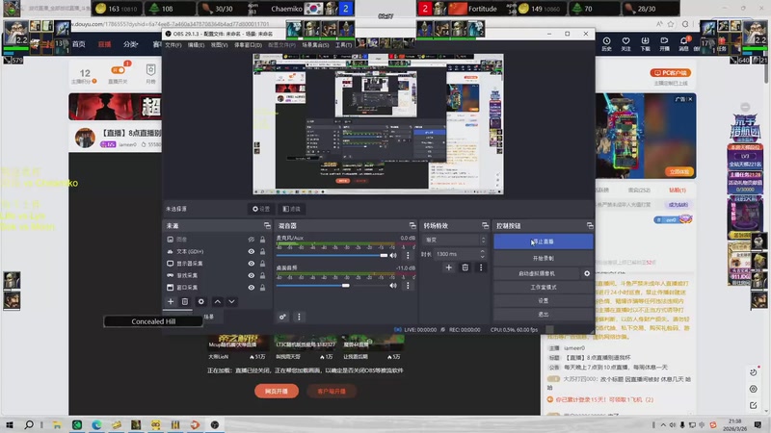The height and width of the screenshot is (433, 771).
Task: Toggle visibility of the 游戏采集 source
Action: pyautogui.click(x=252, y=275)
